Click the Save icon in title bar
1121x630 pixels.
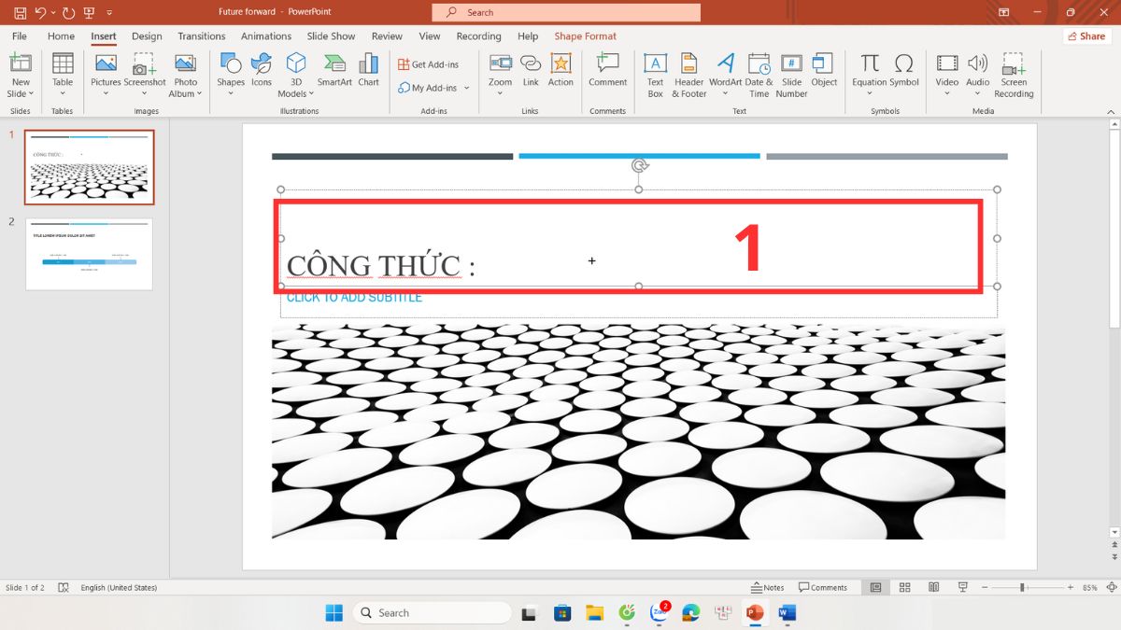[20, 12]
